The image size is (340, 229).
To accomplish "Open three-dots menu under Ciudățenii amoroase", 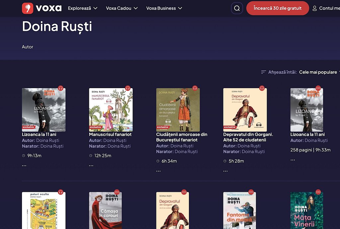I will 158,171.
